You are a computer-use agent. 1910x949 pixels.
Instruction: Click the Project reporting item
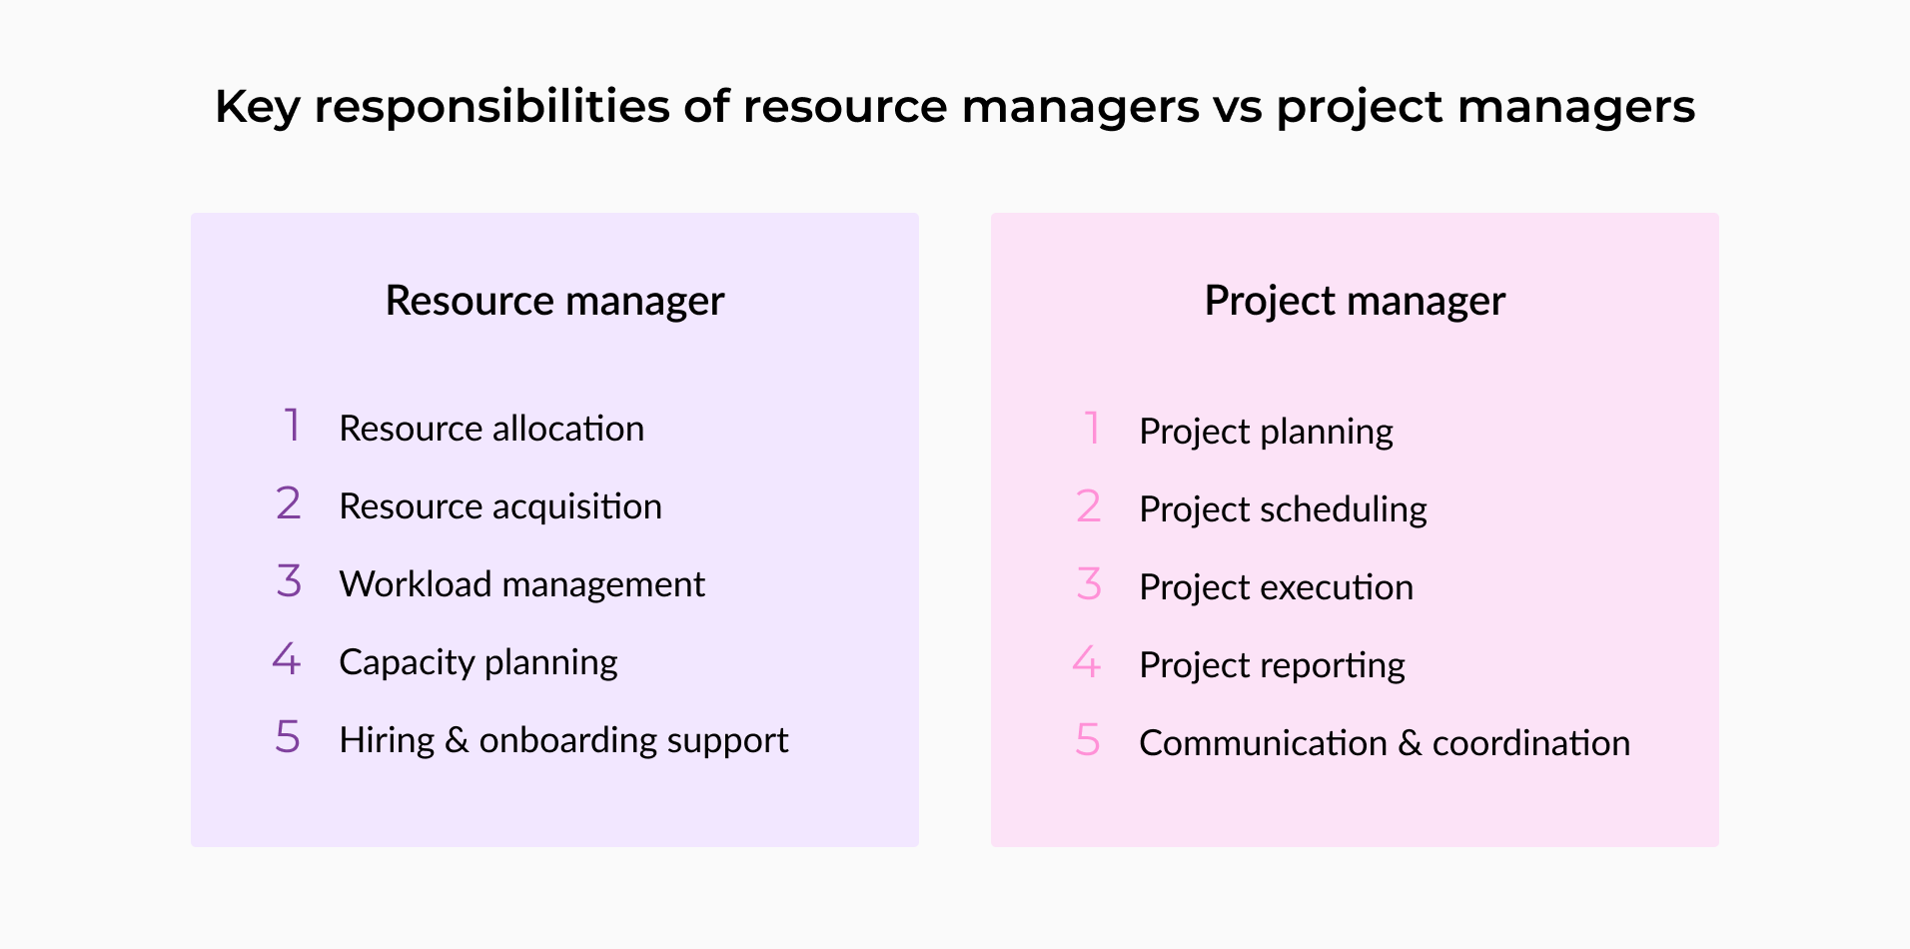[1272, 665]
